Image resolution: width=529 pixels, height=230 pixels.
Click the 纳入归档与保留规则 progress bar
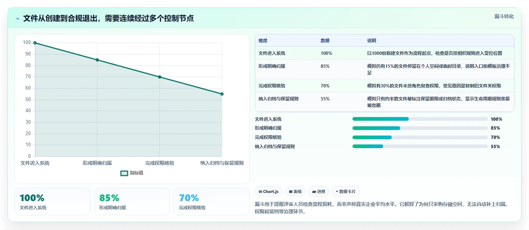(x=420, y=146)
